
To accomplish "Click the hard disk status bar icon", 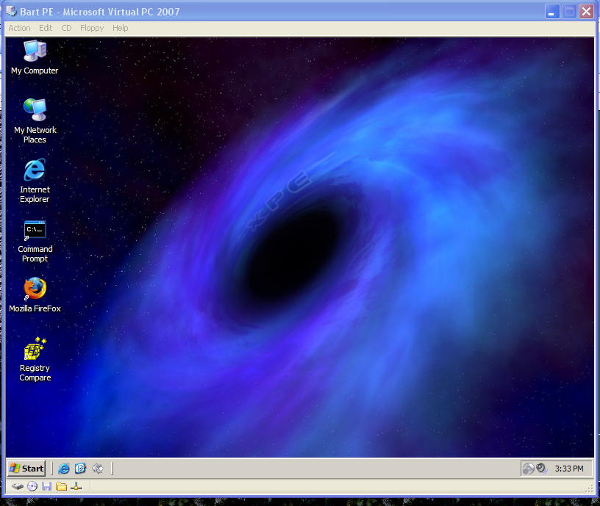I will tap(18, 486).
